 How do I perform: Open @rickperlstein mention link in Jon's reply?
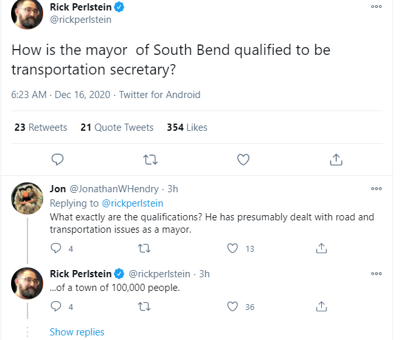click(133, 203)
